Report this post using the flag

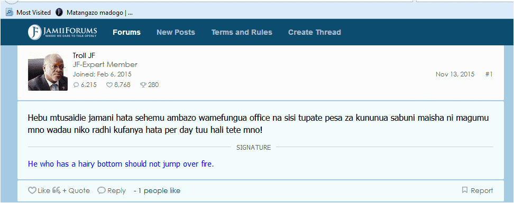click(x=478, y=190)
